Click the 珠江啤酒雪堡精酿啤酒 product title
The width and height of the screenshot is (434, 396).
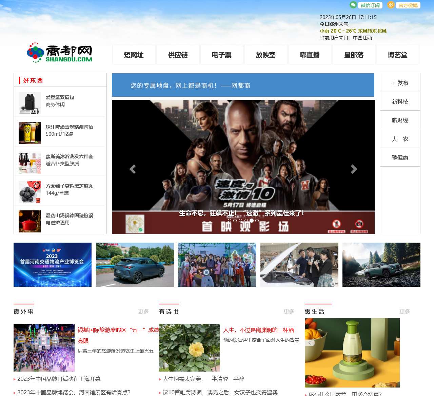[70, 127]
